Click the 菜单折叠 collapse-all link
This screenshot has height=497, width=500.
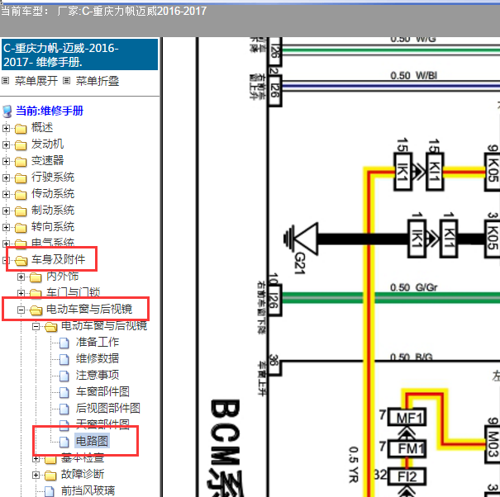[98, 81]
